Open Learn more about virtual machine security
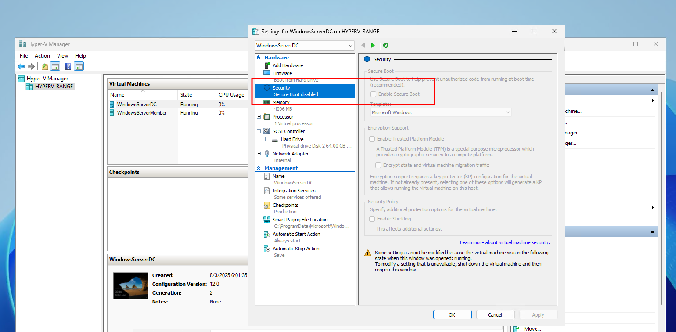This screenshot has height=332, width=676. (x=505, y=242)
